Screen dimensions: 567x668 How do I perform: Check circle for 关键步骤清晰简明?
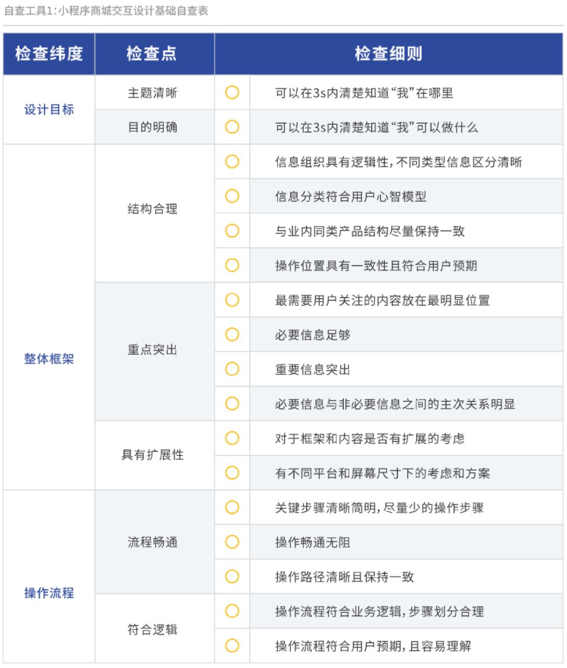tap(232, 507)
